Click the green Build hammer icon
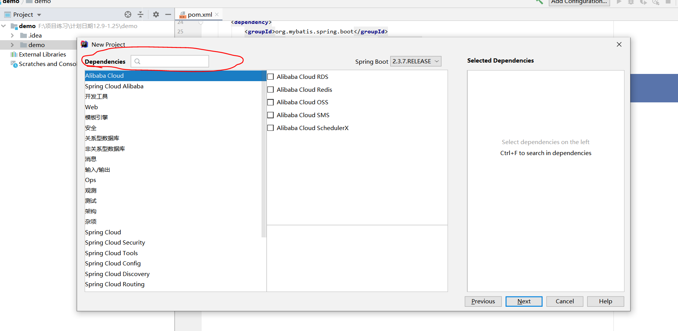This screenshot has height=331, width=678. click(539, 2)
